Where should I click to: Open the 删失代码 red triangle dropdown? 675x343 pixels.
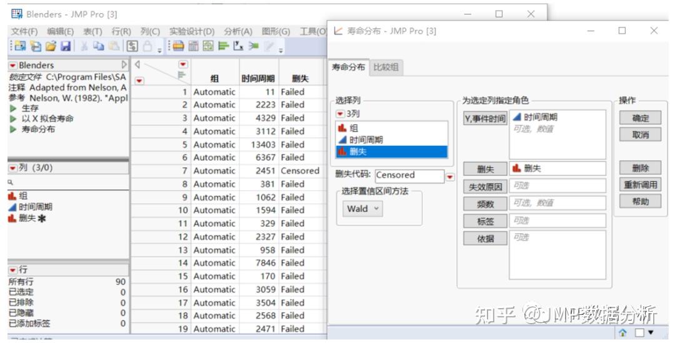click(450, 176)
